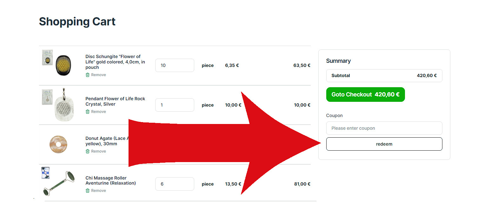Image resolution: width=497 pixels, height=209 pixels.
Task: Open Donut Agate product image
Action: [58, 144]
